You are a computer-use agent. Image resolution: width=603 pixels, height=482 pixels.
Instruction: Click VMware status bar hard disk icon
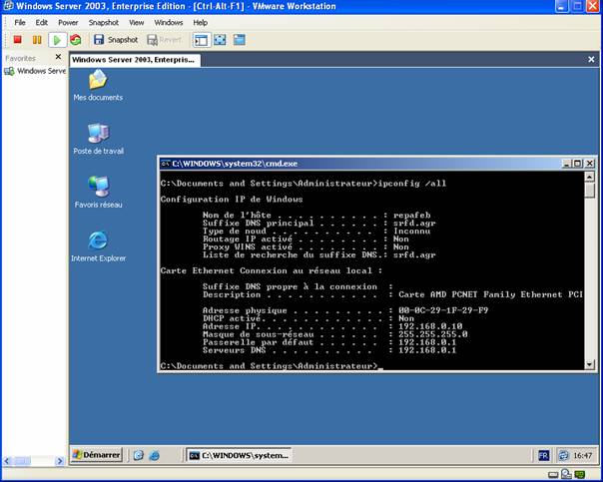(x=553, y=475)
